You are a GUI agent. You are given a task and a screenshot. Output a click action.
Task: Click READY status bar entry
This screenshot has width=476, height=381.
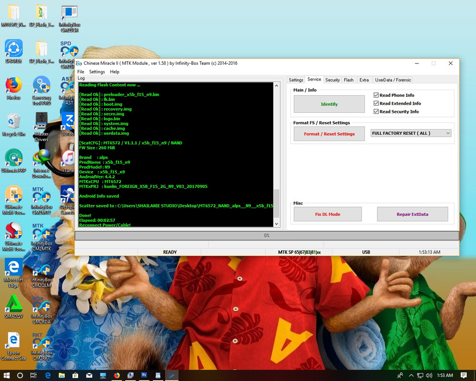[170, 252]
